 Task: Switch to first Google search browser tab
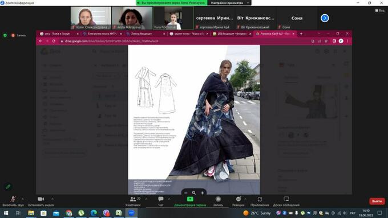pyautogui.click(x=59, y=34)
